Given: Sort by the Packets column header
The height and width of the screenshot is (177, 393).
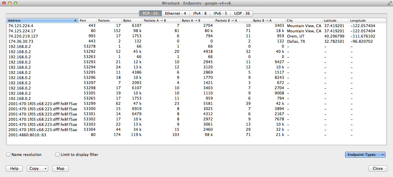Looking at the screenshot, I should [x=109, y=21].
